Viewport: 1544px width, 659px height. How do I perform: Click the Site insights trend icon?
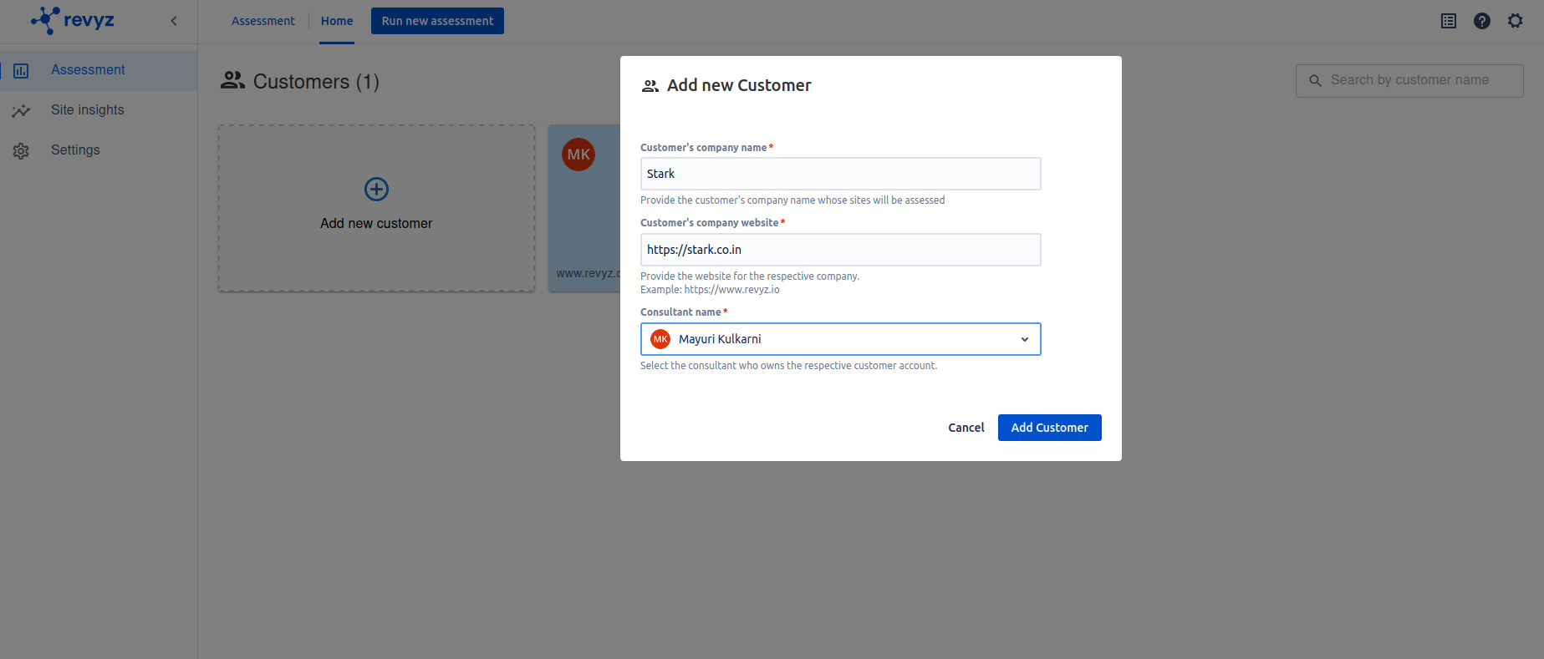click(21, 110)
